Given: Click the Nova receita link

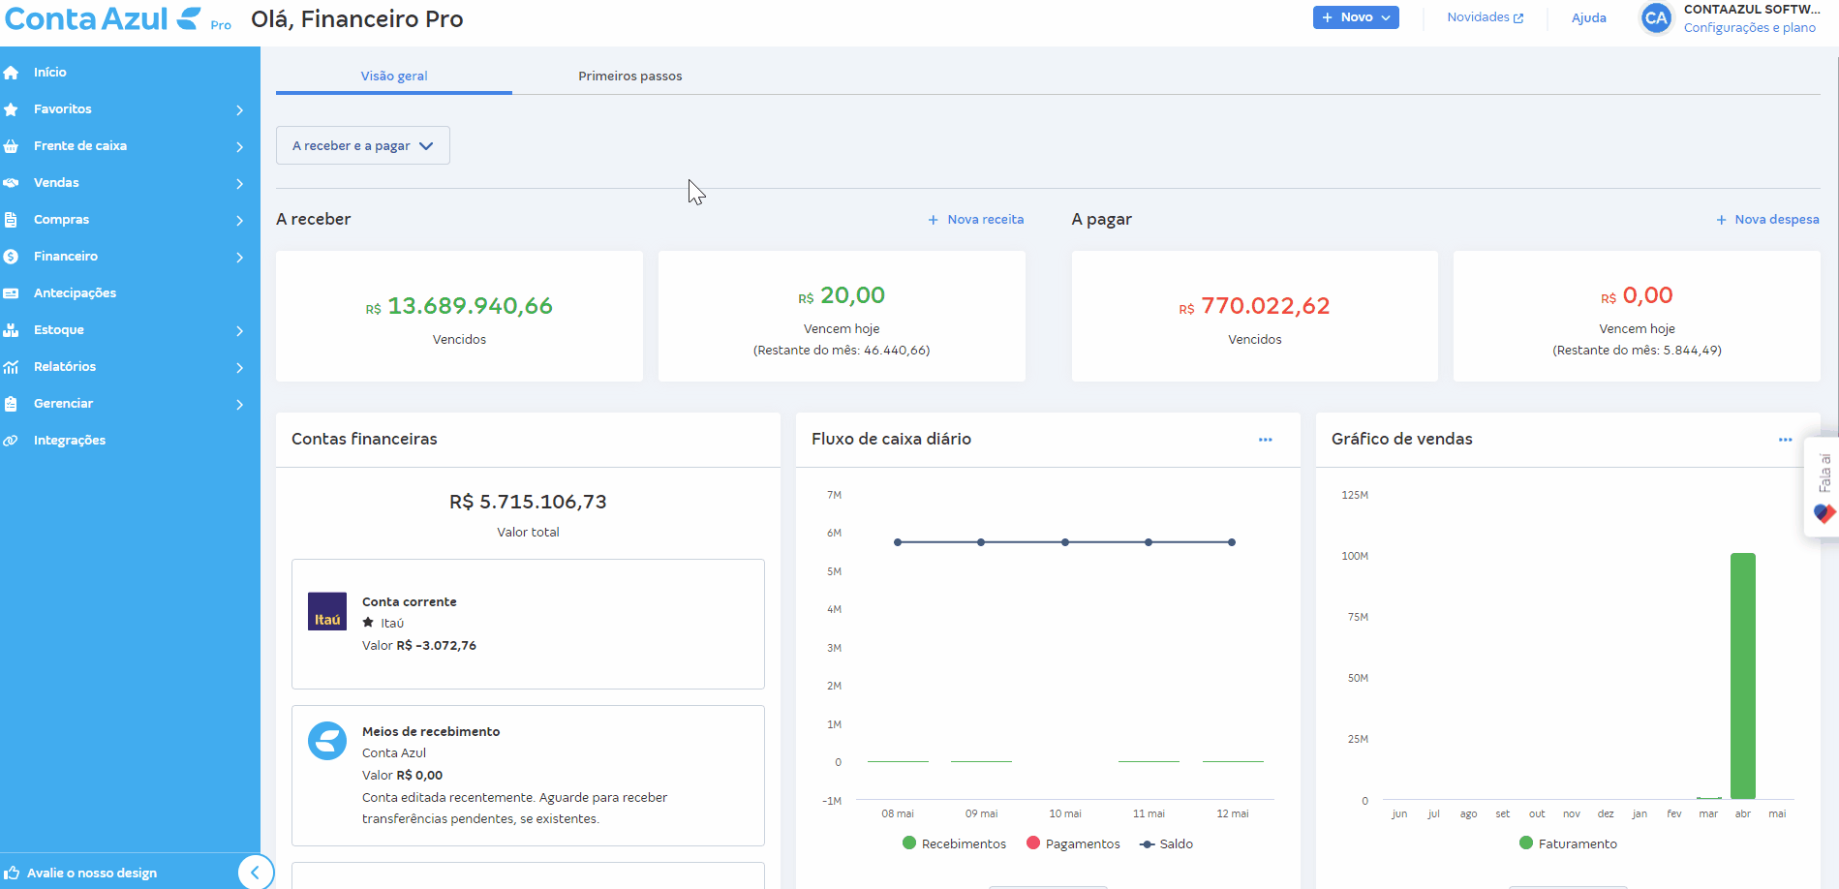Looking at the screenshot, I should pos(975,220).
